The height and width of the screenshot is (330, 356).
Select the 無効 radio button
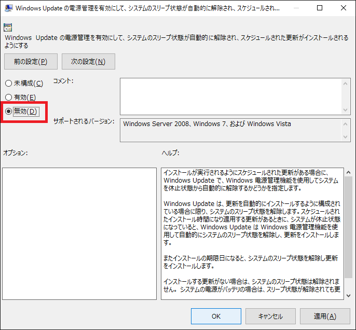[x=8, y=111]
